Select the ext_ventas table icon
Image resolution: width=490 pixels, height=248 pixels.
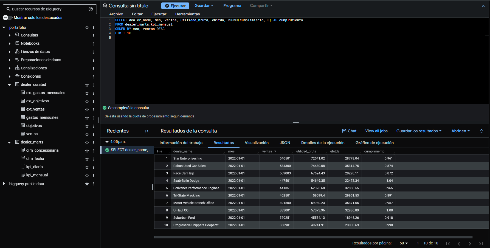coord(23,109)
